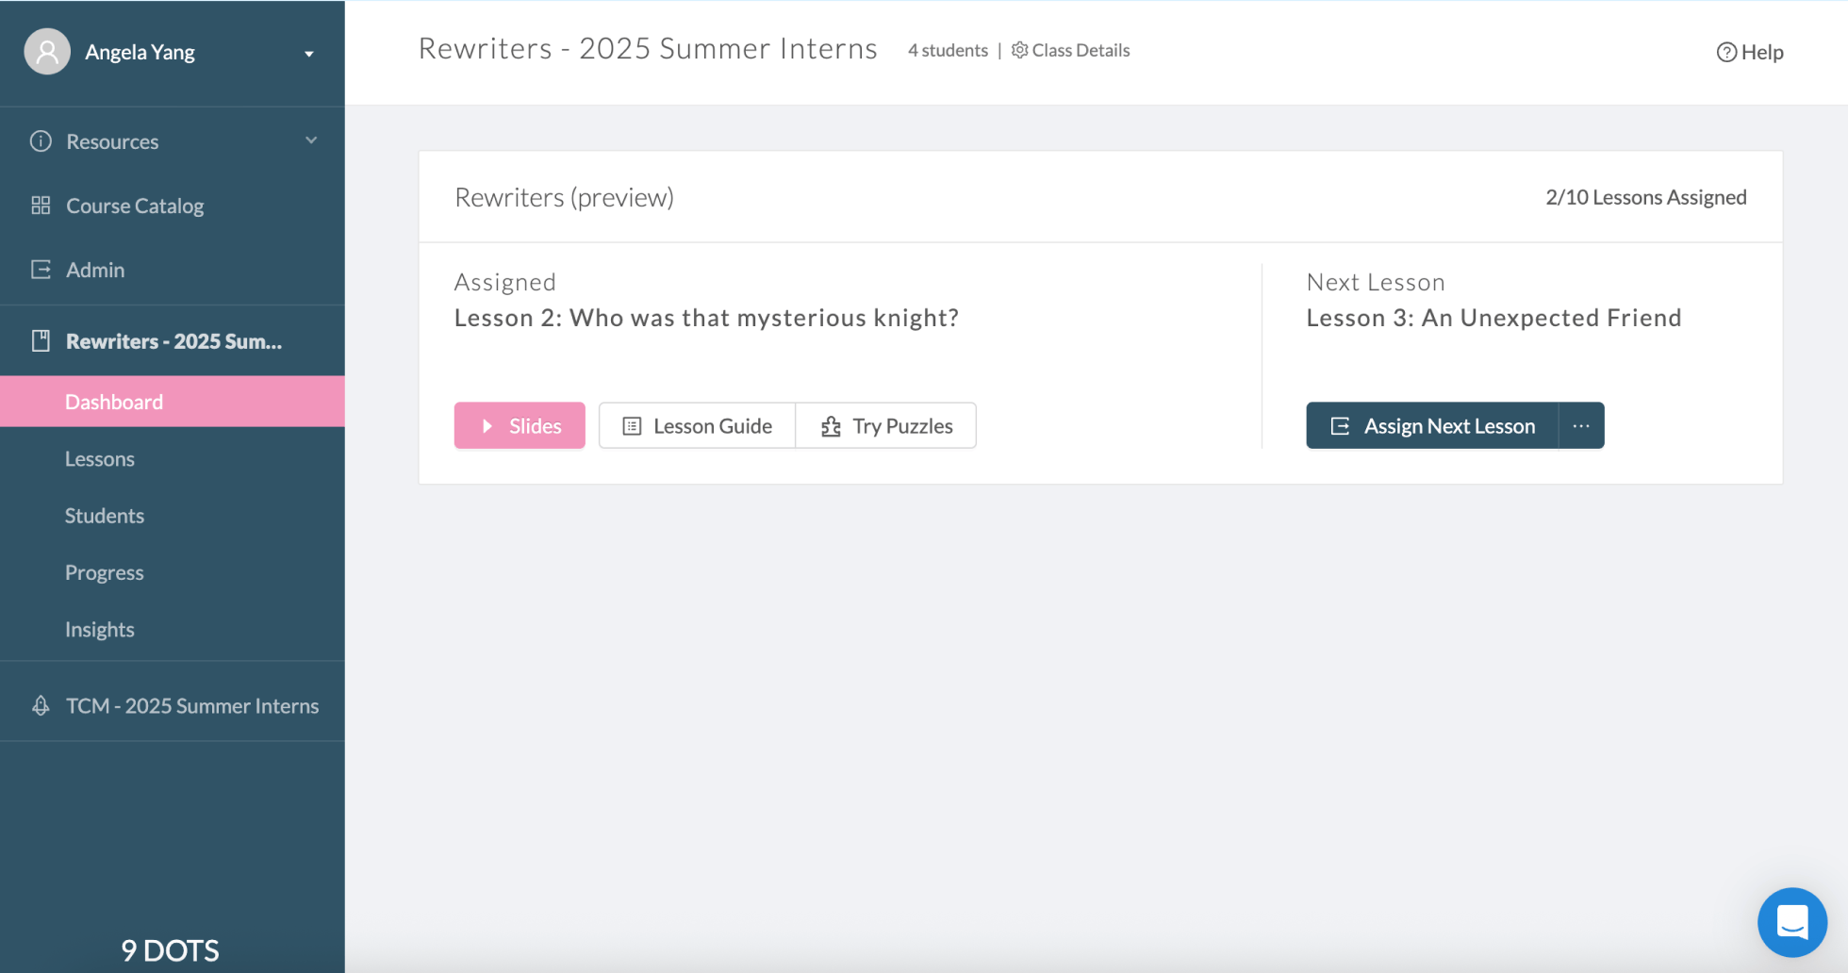
Task: Click the Admin sidebar icon
Action: click(41, 270)
